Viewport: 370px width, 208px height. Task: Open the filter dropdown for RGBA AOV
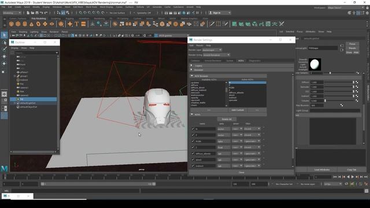pyautogui.click(x=252, y=141)
